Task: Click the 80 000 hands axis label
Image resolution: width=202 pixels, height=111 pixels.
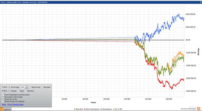Action: (x=85, y=99)
